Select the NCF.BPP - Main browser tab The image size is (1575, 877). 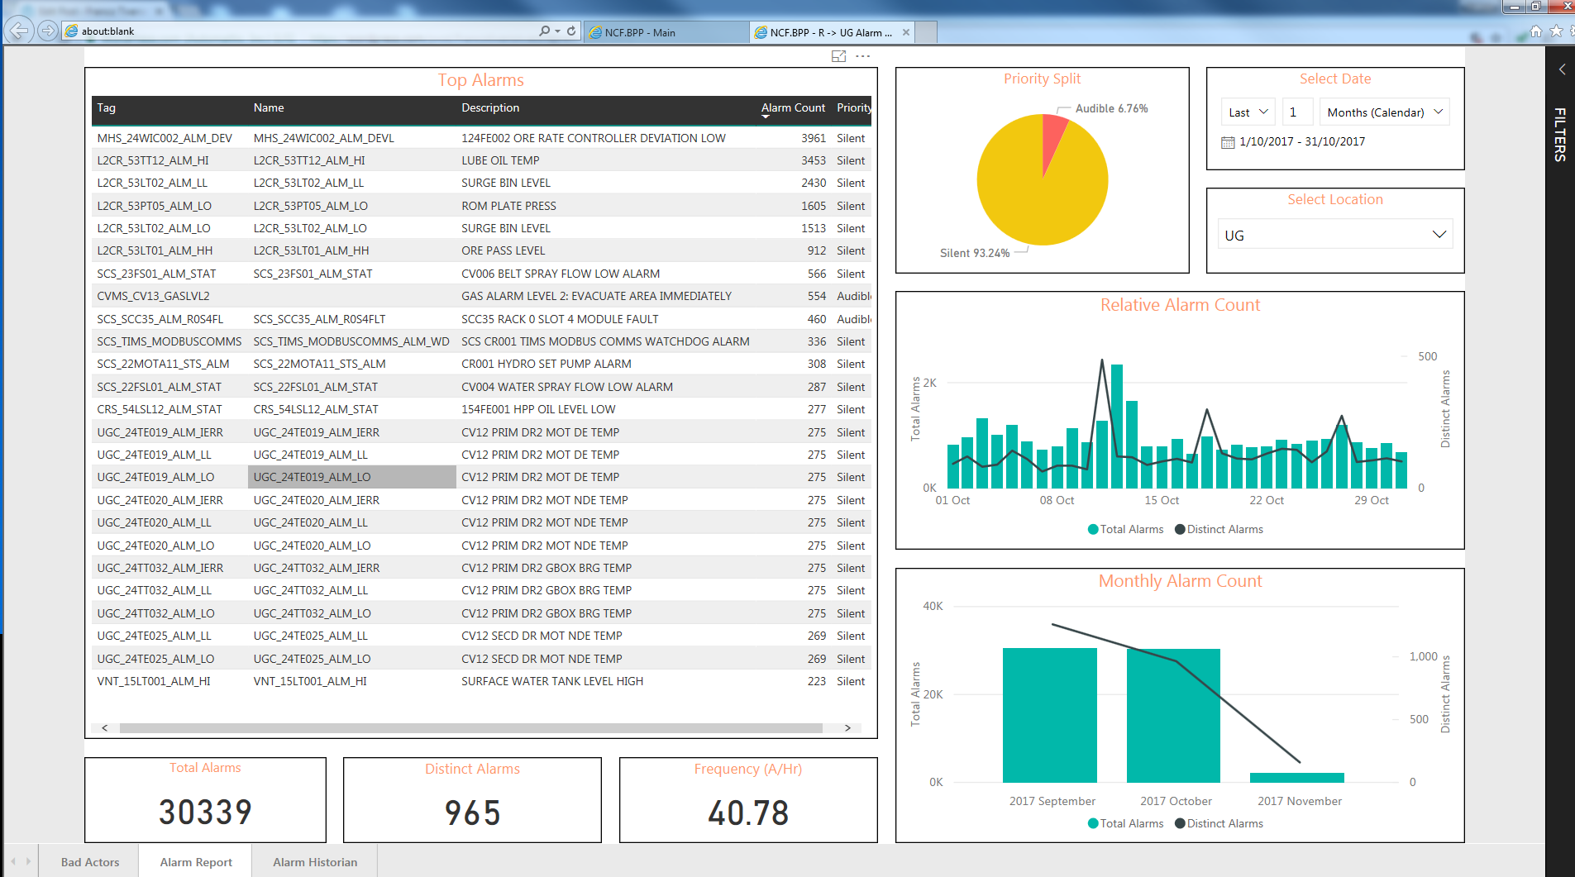(666, 32)
